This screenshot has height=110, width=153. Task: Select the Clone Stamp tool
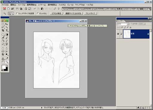3,59
